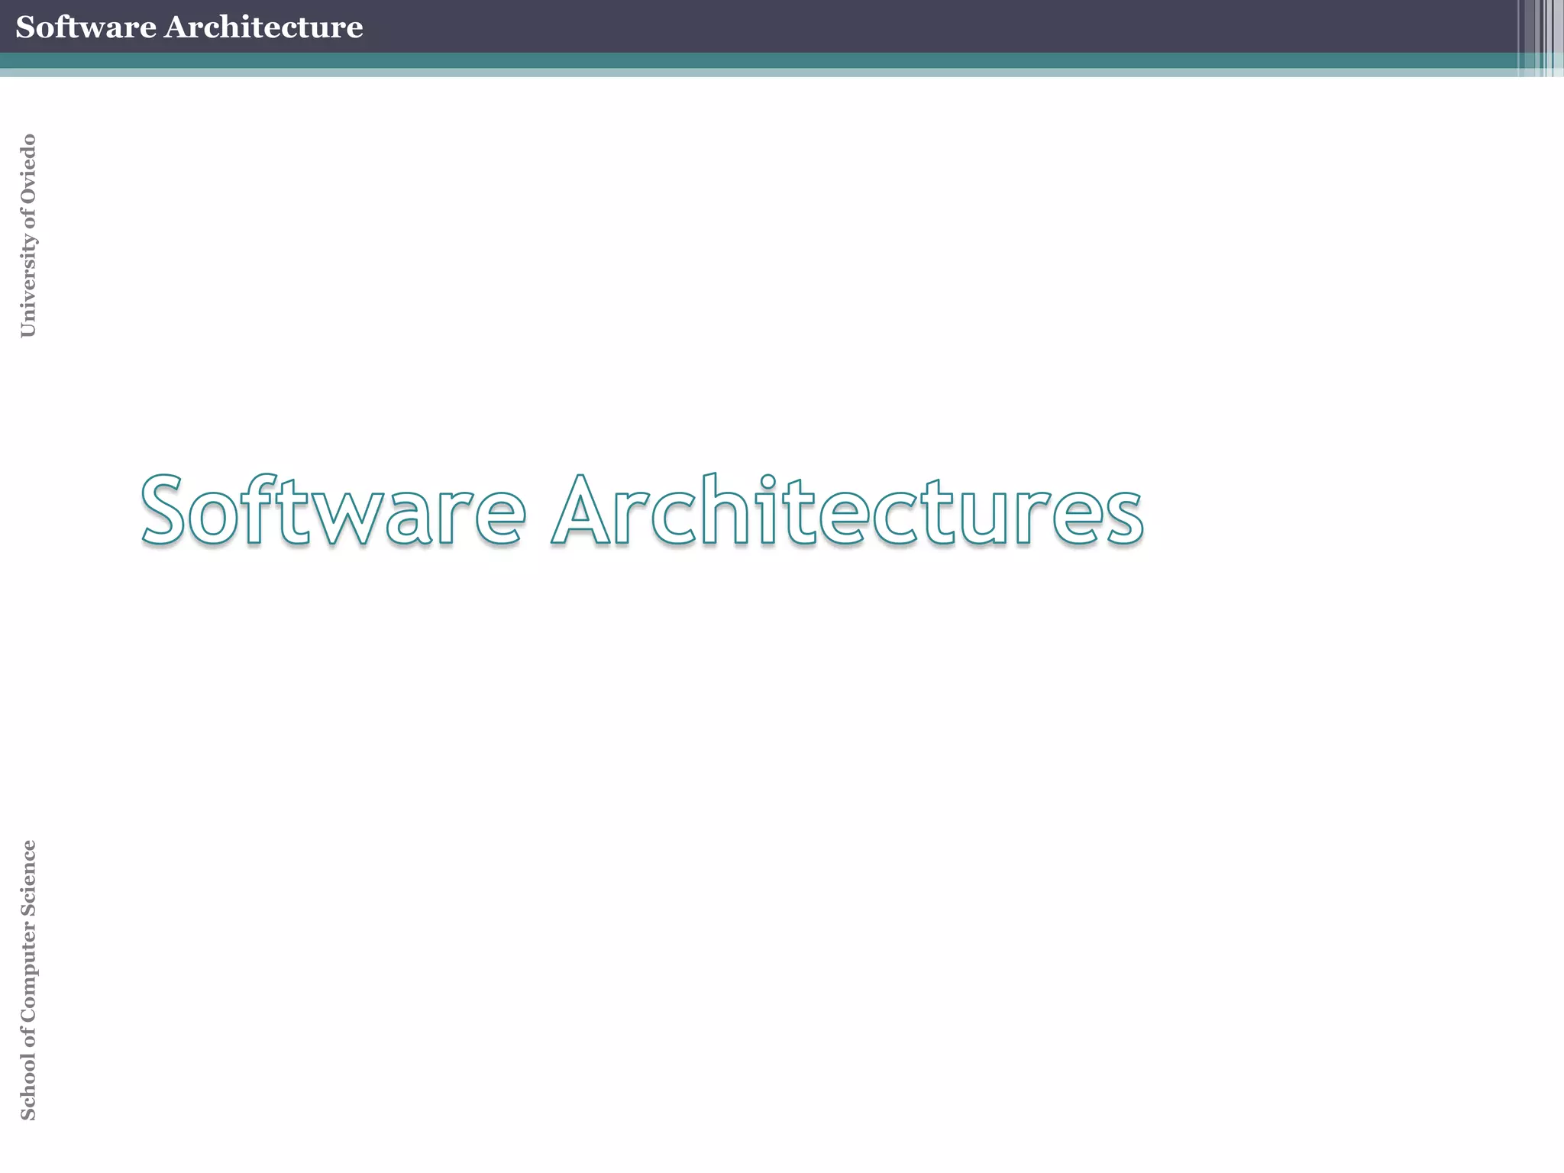Click the vertical 'University of Oviedo' text
This screenshot has height=1173, width=1564.
click(28, 235)
